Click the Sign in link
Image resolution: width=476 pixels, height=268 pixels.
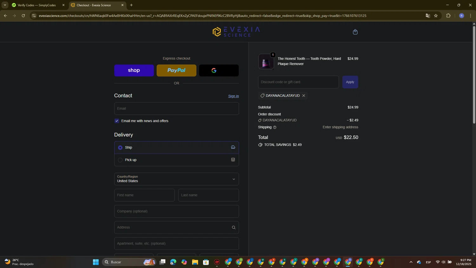tap(234, 96)
